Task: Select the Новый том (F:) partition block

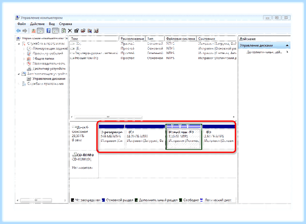Action: tap(184, 136)
